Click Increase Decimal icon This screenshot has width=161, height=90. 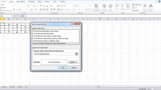[x=86, y=9]
